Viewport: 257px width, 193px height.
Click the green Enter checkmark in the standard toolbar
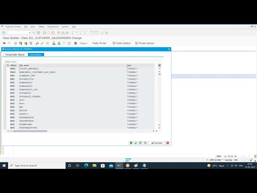click(4, 33)
